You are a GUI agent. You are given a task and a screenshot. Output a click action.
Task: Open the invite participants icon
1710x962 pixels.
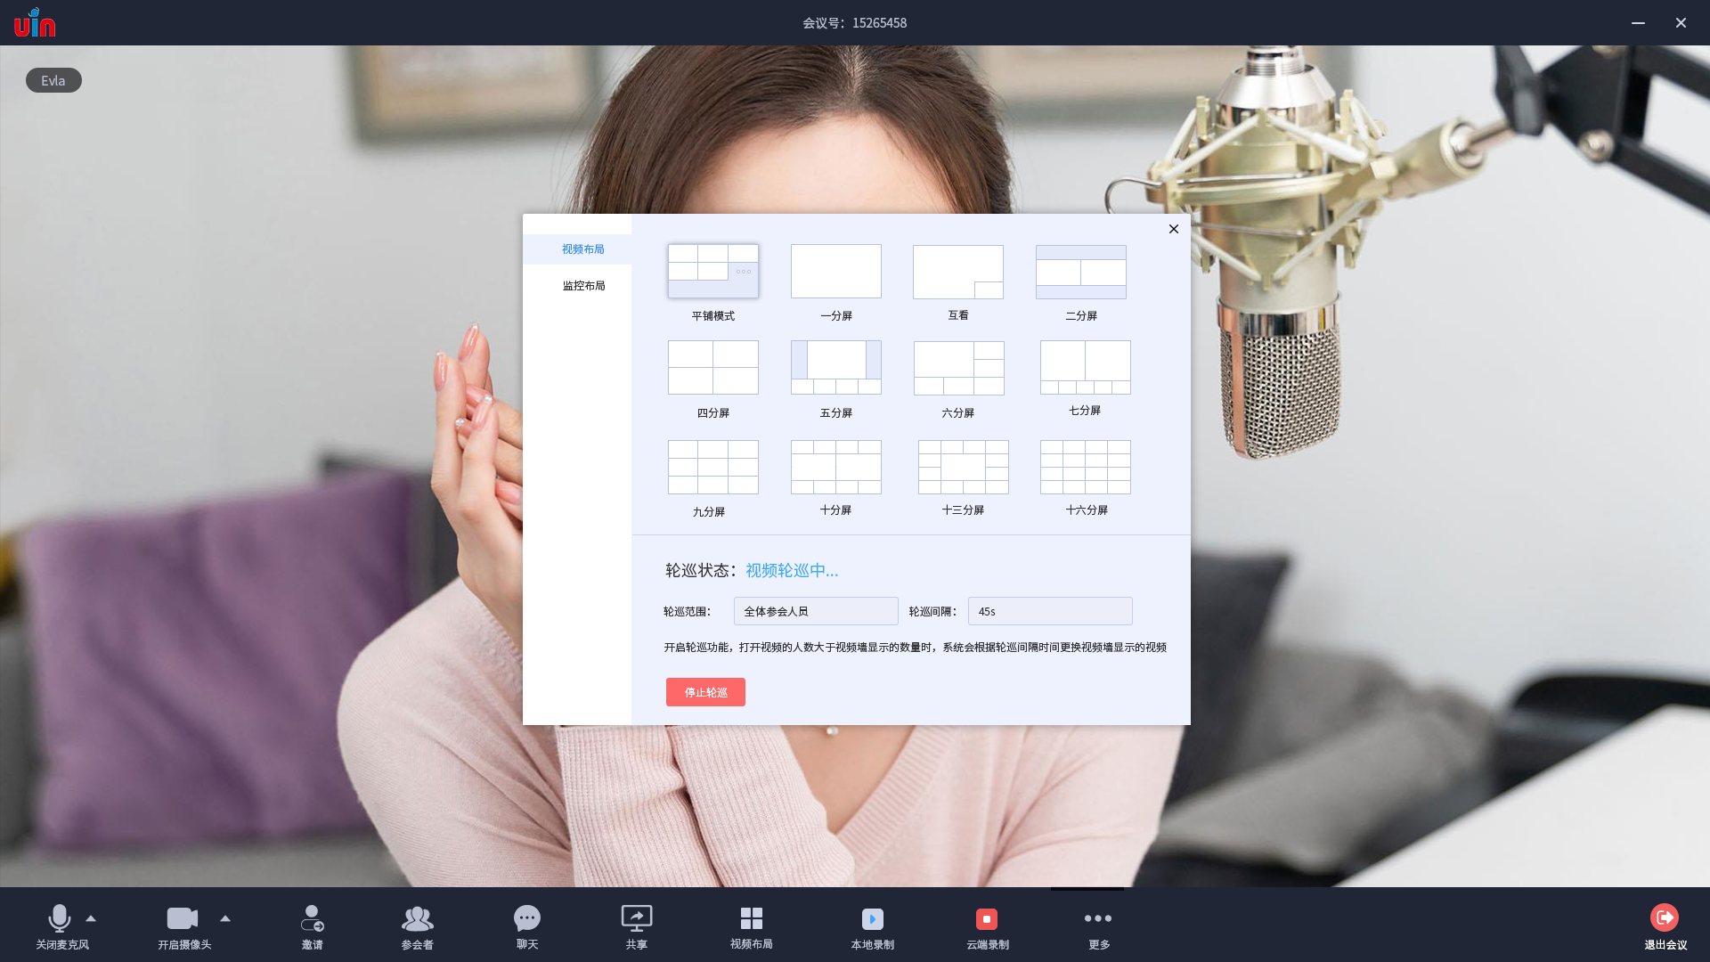pos(312,917)
